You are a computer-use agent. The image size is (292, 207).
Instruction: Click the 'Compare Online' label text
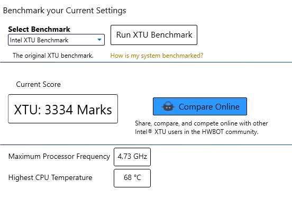pos(209,107)
